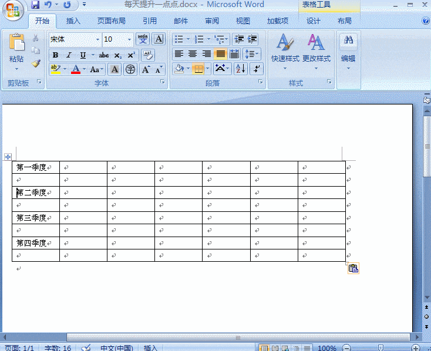Align text left
The height and width of the screenshot is (351, 431).
pos(179,54)
